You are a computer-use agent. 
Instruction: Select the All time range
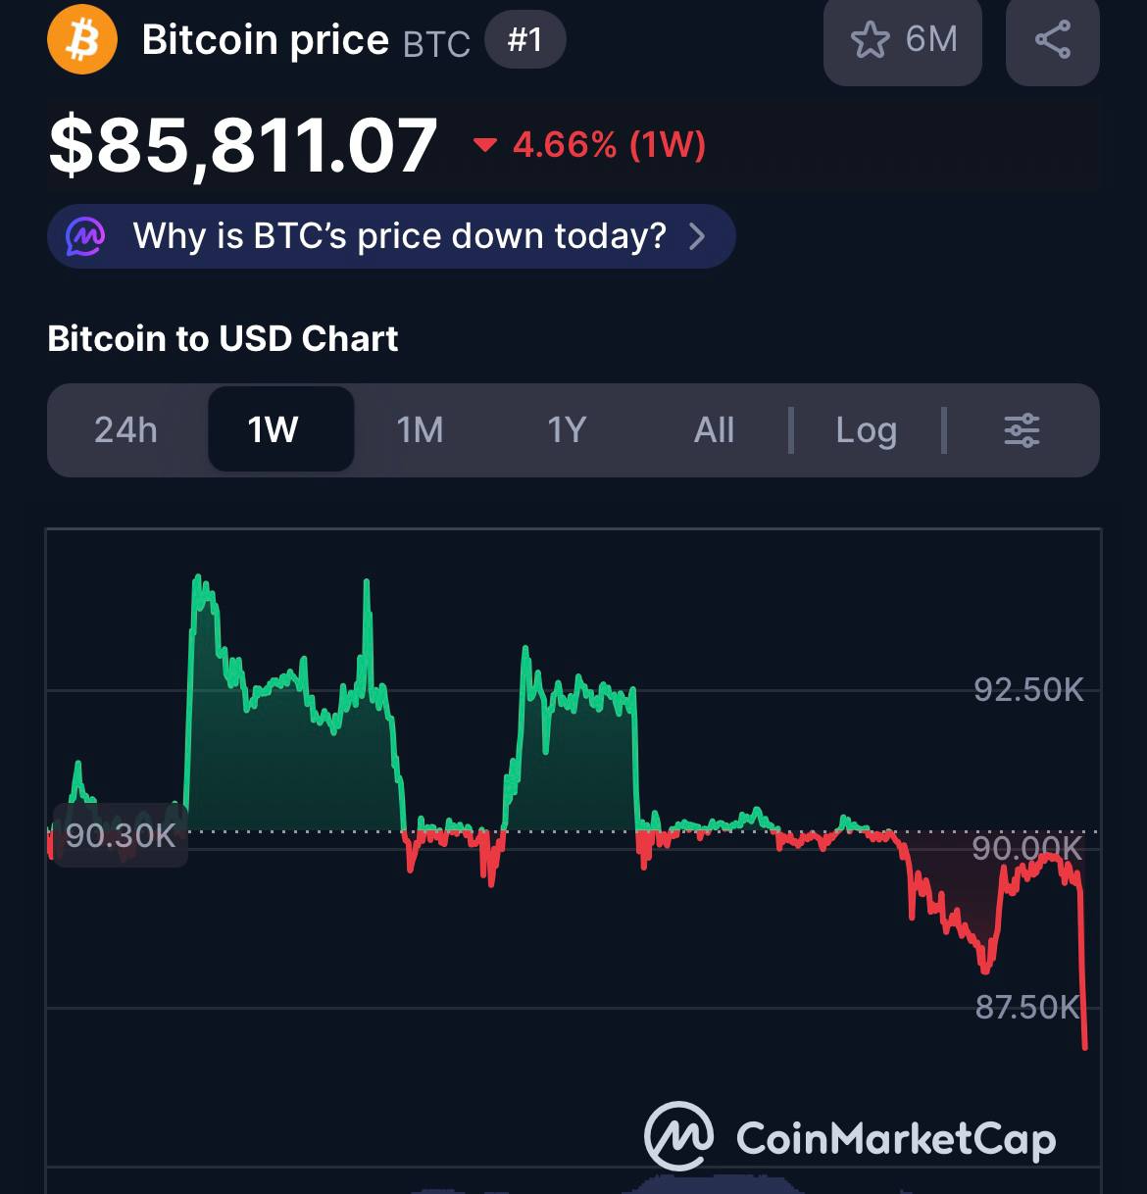tap(714, 430)
